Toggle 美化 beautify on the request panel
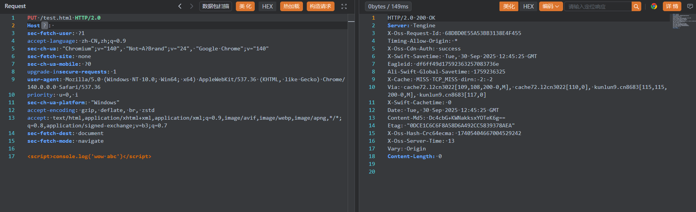 [245, 7]
